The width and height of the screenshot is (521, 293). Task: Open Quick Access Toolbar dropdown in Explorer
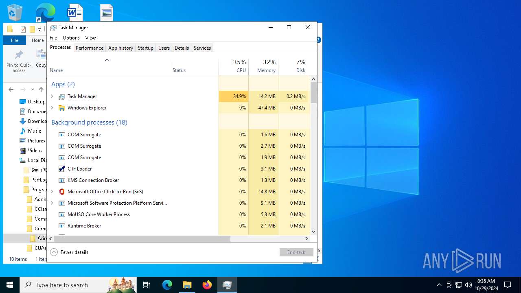point(39,29)
